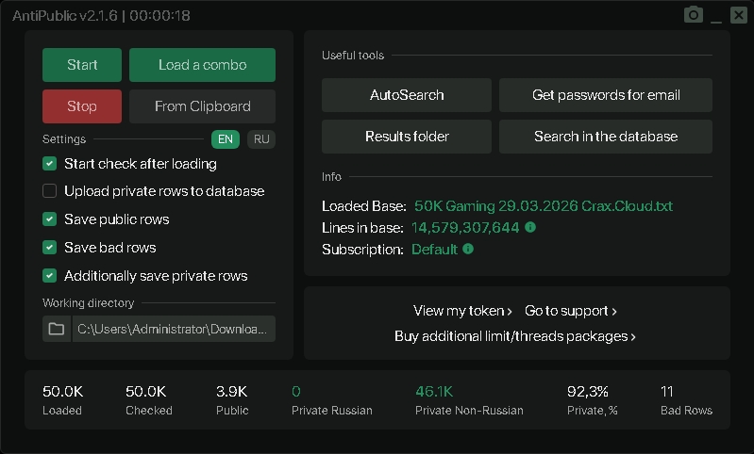Toggle Save public rows checkbox
The image size is (754, 454).
tap(50, 219)
